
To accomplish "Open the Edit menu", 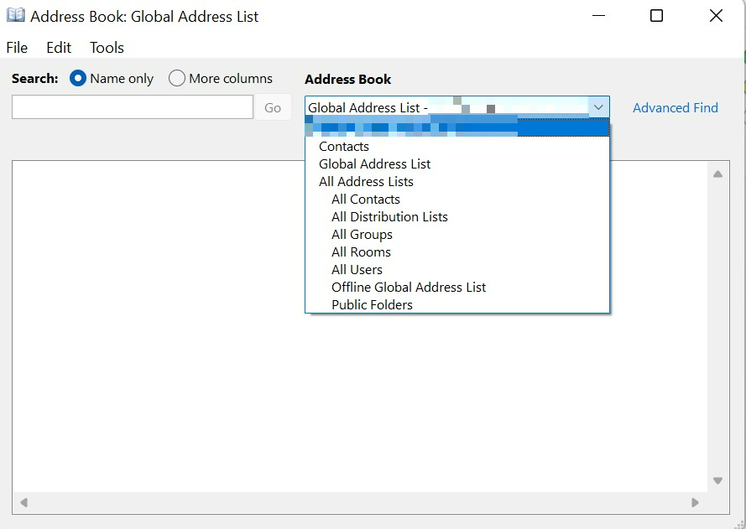I will 59,48.
